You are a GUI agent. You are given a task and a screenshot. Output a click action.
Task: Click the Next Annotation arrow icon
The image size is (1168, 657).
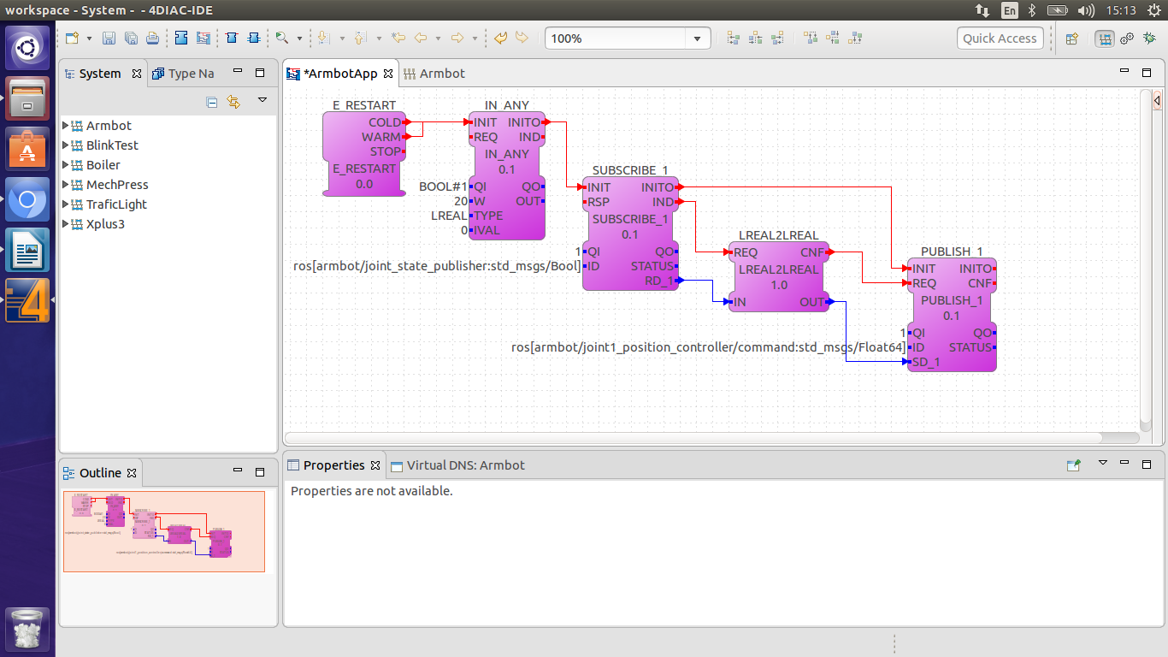point(323,38)
